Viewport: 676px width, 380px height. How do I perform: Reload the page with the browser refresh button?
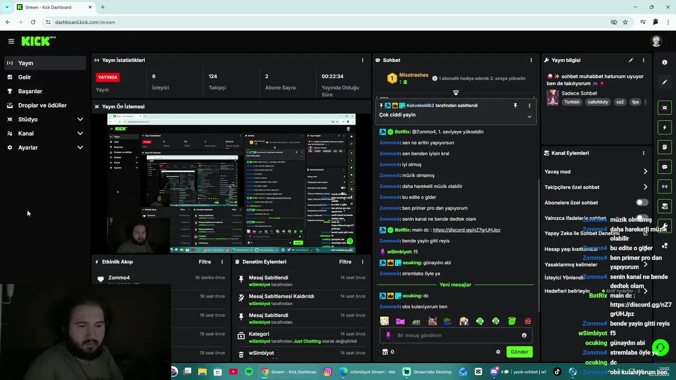coord(33,22)
